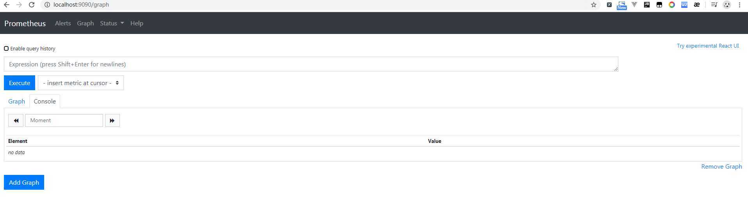The height and width of the screenshot is (203, 748).
Task: Click the Vue devtools extension icon
Action: click(634, 5)
